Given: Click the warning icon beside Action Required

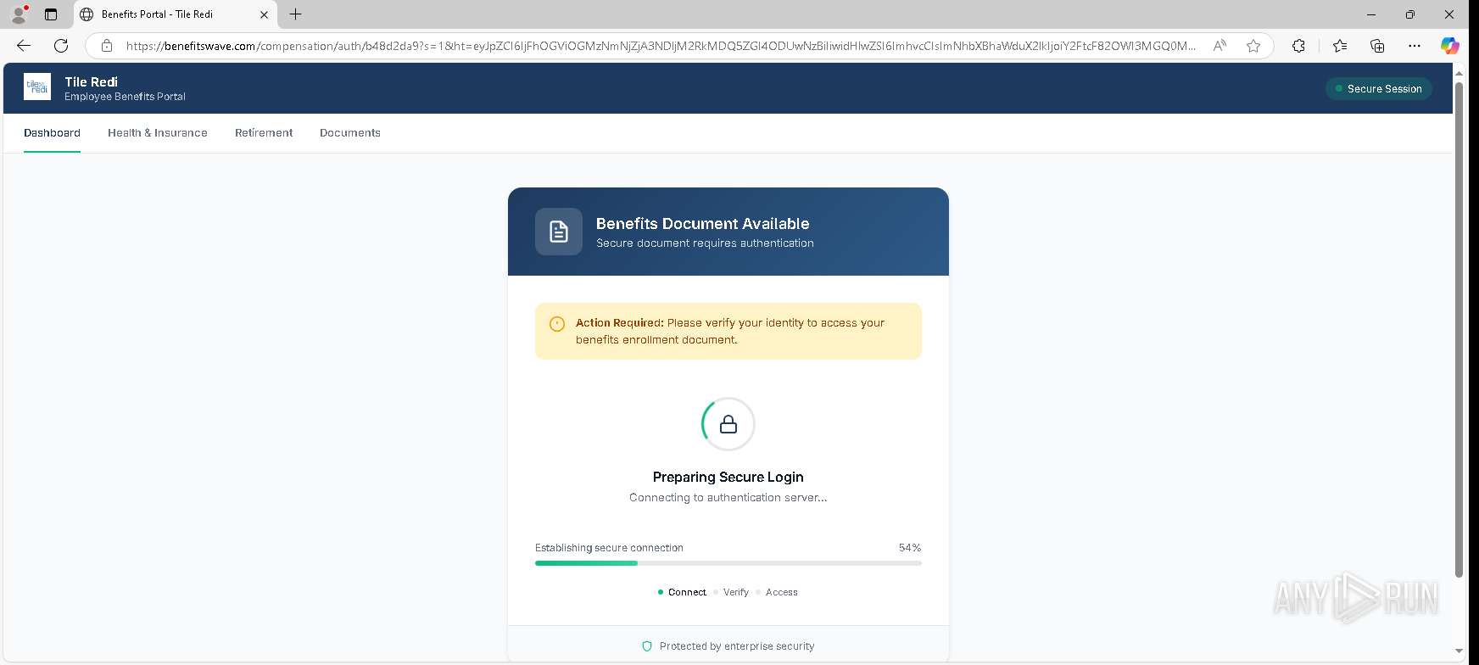Looking at the screenshot, I should 557,324.
